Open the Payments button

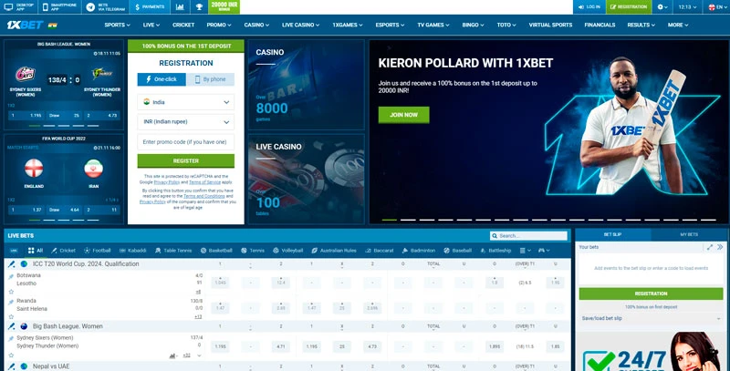coord(150,7)
